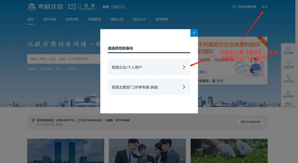The height and width of the screenshot is (163, 298).
Task: Click the 全部 region label
Action: pyautogui.click(x=105, y=7)
